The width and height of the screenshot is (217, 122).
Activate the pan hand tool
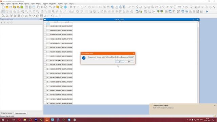(x=34, y=12)
